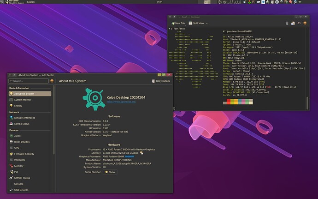Open the SMART Status page
The width and height of the screenshot is (318, 199).
coord(22,178)
